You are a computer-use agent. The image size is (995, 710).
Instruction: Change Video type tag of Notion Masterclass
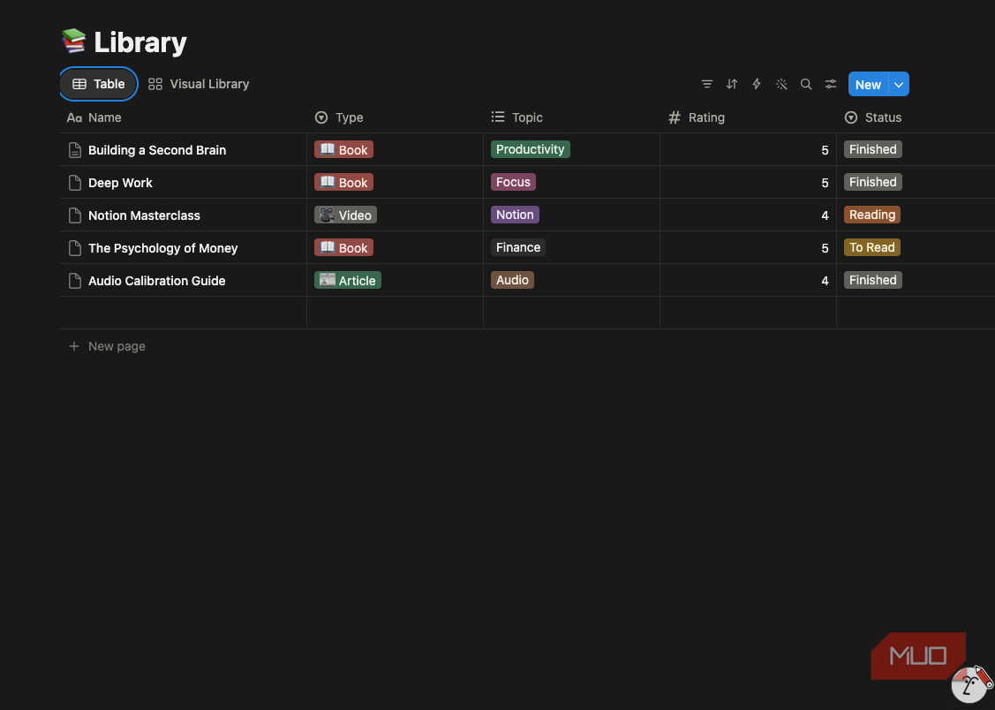click(345, 215)
